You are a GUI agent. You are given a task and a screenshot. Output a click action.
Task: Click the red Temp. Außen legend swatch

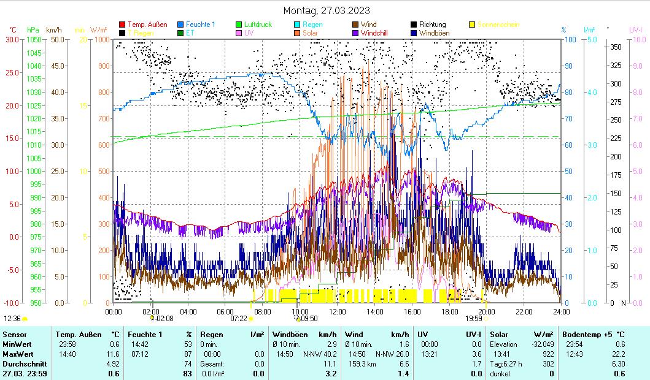coord(122,25)
